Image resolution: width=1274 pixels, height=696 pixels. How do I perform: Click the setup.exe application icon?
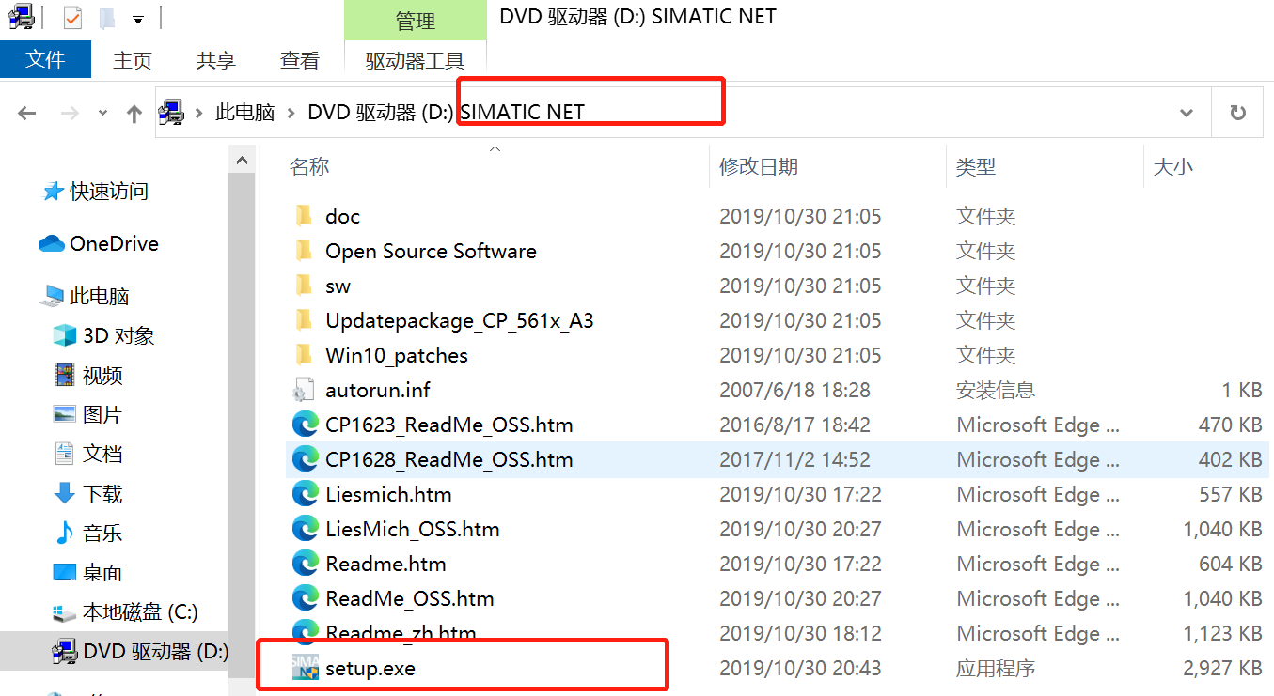pyautogui.click(x=305, y=668)
